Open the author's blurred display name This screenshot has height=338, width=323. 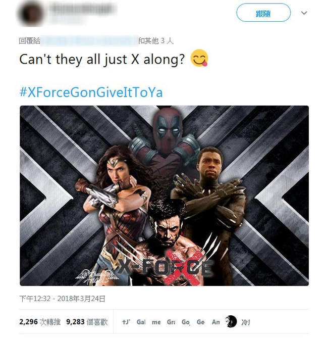click(x=83, y=9)
